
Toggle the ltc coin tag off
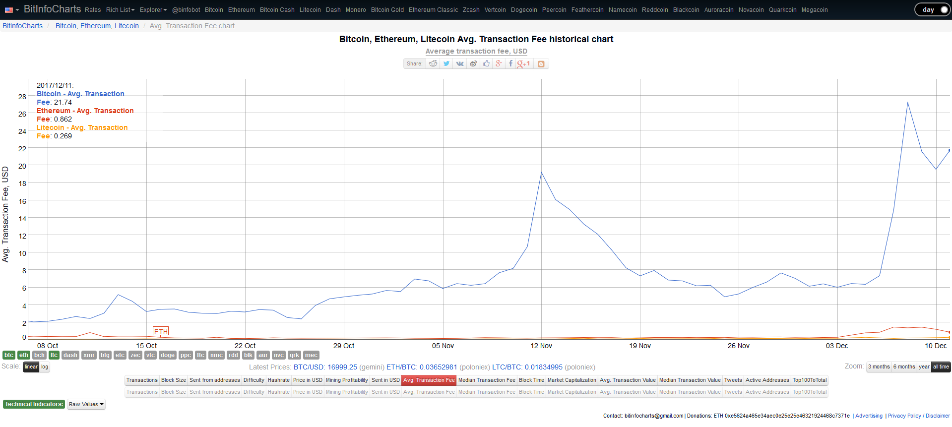(x=54, y=355)
